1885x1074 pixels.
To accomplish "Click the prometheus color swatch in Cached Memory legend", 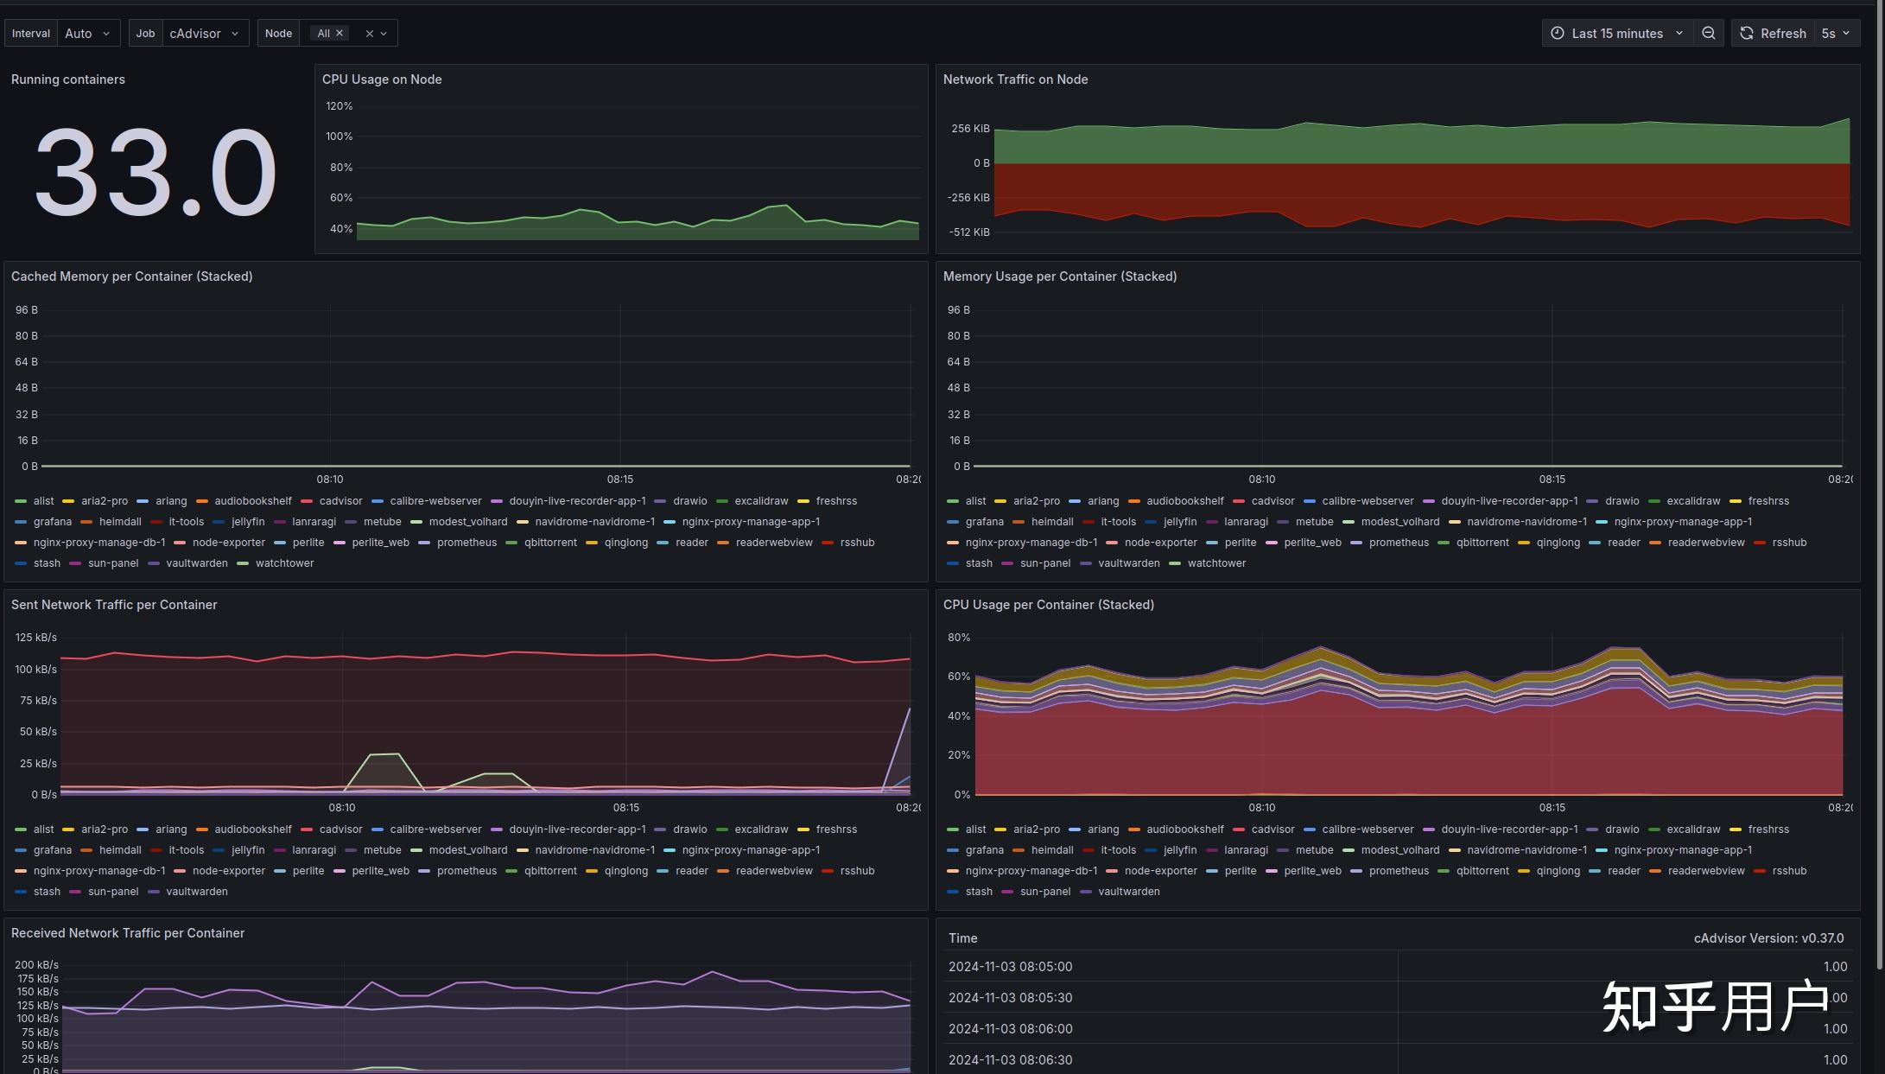I will (424, 543).
